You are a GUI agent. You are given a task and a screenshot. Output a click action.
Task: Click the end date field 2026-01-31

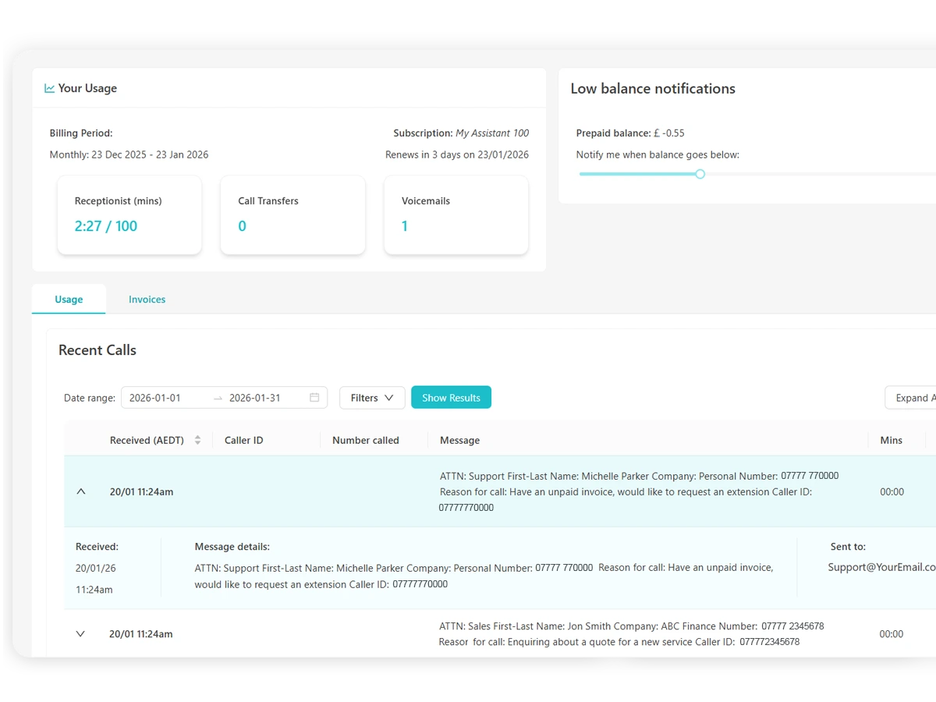tap(255, 398)
